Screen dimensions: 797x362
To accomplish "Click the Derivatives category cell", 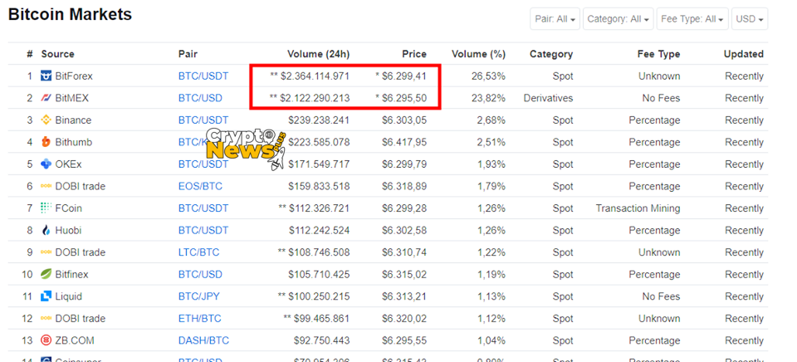I will (549, 98).
